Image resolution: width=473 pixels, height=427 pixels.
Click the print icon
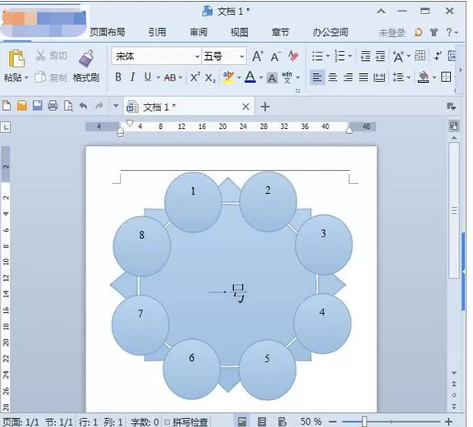tap(53, 106)
